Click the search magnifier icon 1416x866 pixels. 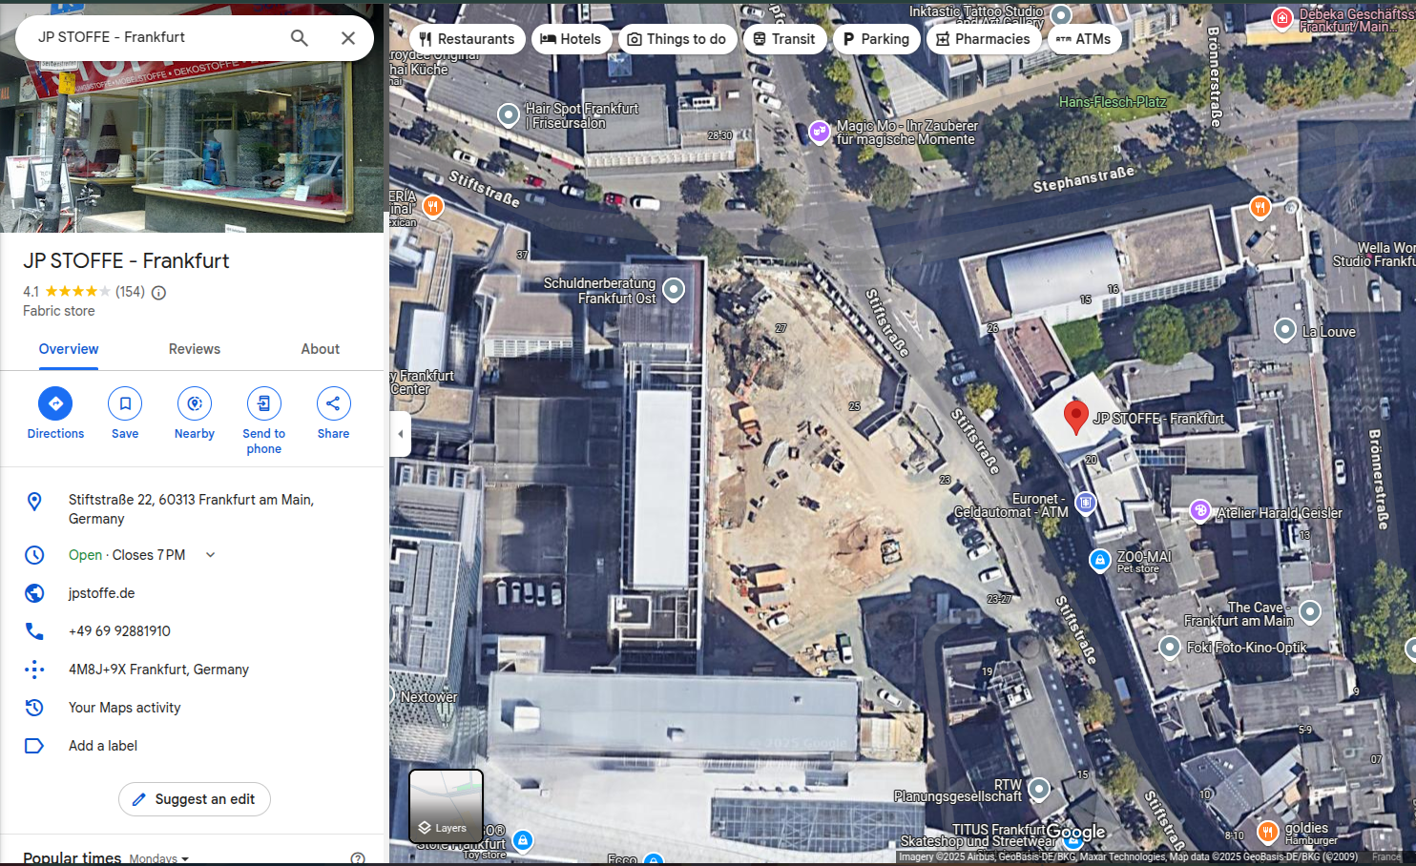299,37
